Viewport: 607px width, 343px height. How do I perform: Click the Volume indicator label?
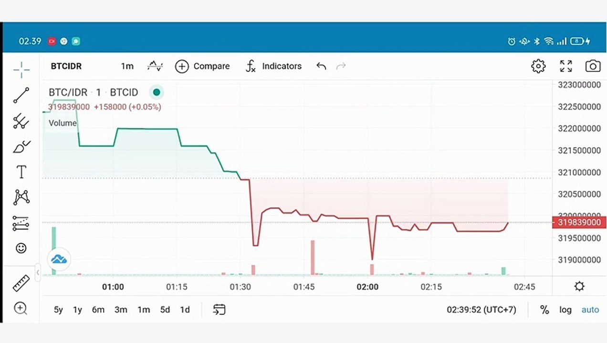pyautogui.click(x=63, y=123)
